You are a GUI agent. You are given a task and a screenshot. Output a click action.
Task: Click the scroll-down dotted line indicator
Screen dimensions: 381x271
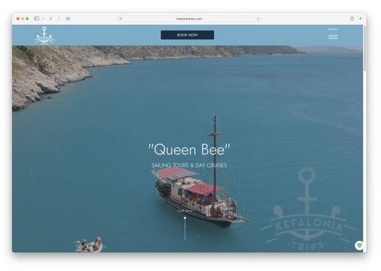[x=185, y=228]
